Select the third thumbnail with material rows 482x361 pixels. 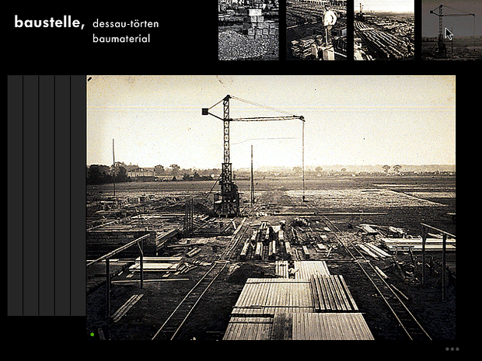click(384, 30)
